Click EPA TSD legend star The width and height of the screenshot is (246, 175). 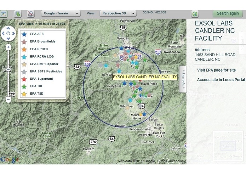point(24,94)
